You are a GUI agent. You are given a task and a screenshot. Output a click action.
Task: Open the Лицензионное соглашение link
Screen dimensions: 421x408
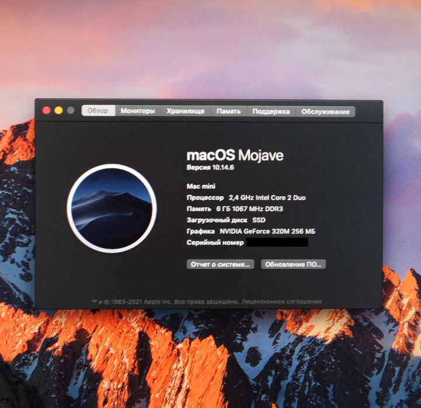[x=281, y=301]
